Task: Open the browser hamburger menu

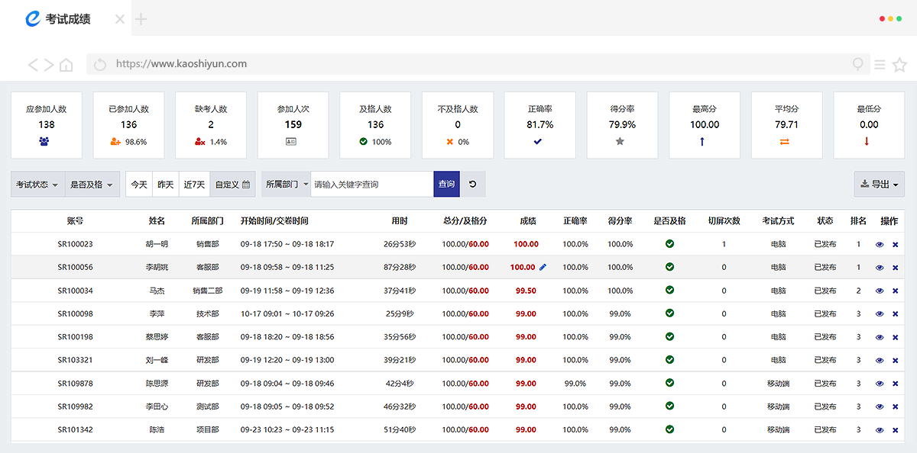Action: click(880, 65)
